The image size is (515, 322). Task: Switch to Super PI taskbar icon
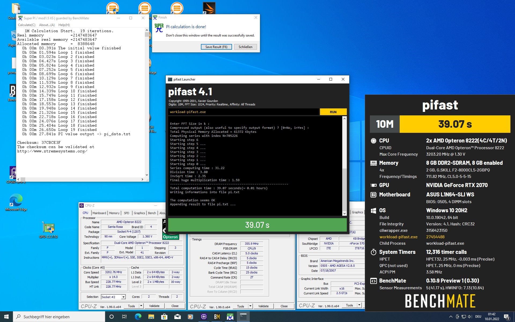[230, 317]
